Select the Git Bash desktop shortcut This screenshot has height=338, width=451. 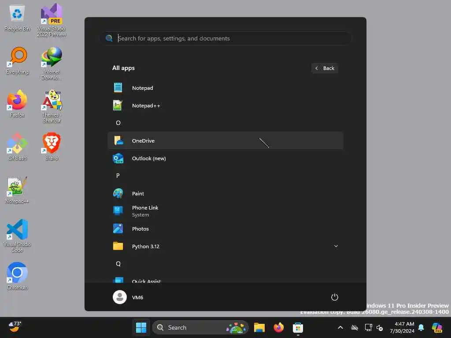[x=17, y=147]
